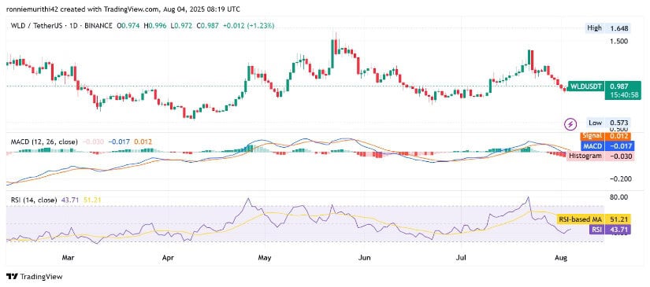Image resolution: width=650 pixels, height=287 pixels.
Task: Click the Low 0.573 price label
Action: 608,123
